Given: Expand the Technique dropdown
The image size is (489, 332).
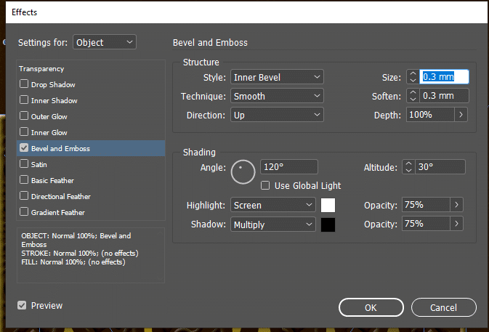Looking at the screenshot, I should (277, 96).
